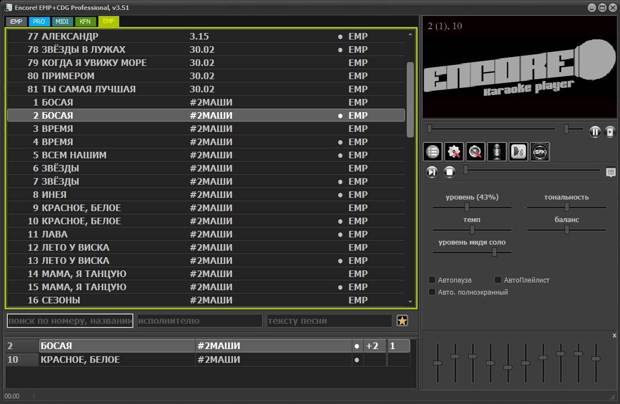
Task: Select song 77 АЛЕКСАНДР
Action: [206, 36]
